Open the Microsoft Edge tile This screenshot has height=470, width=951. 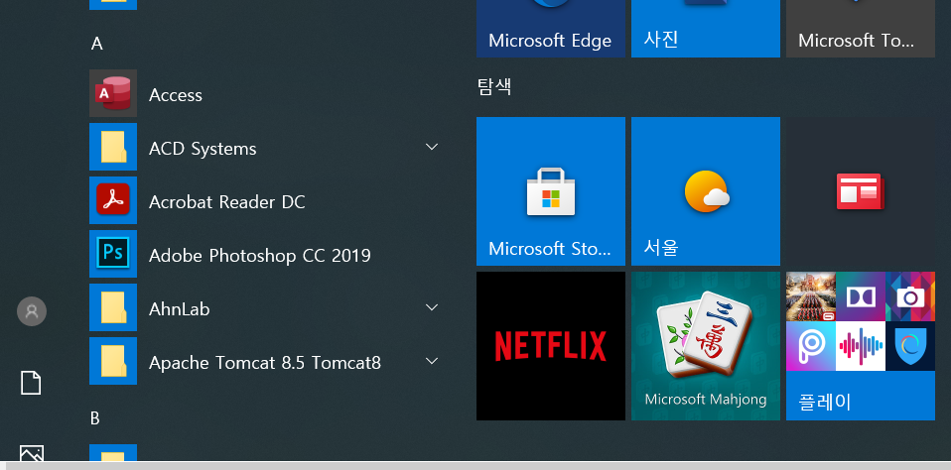point(551,29)
